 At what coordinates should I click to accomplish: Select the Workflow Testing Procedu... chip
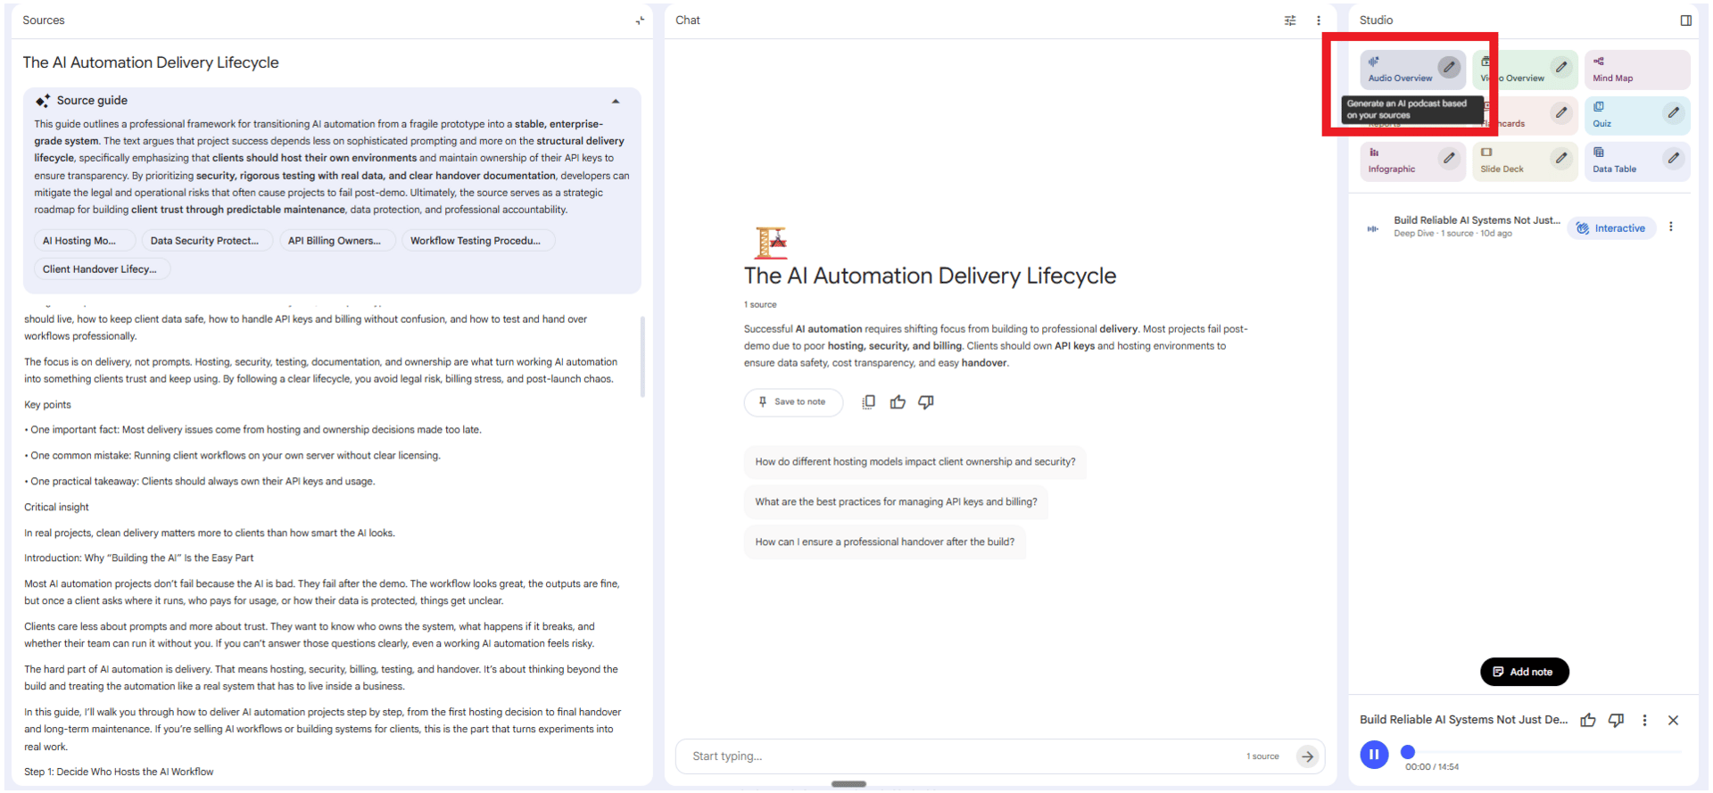click(478, 241)
